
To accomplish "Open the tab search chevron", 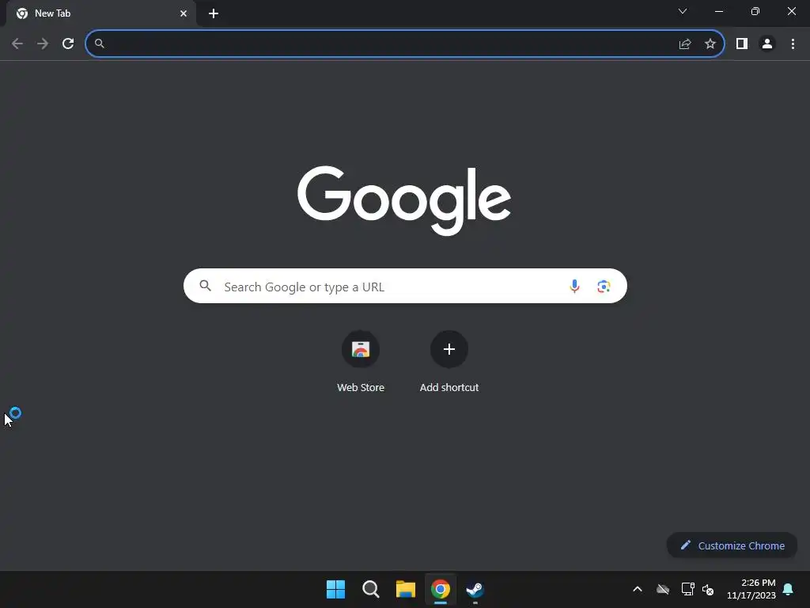I will (683, 11).
